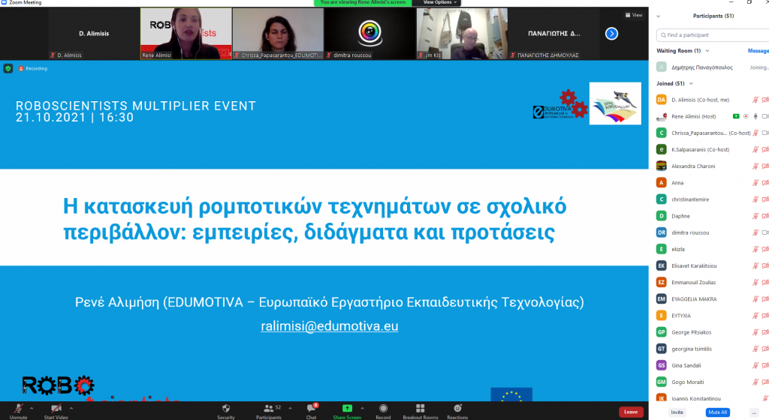Click the waiting avatar for Δημήτρης Παναγόπουλος
Screen dimensions: 769x420
click(x=661, y=67)
